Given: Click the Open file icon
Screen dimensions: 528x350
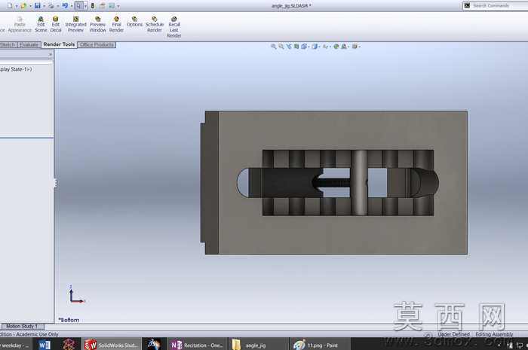Looking at the screenshot, I should 23,5.
